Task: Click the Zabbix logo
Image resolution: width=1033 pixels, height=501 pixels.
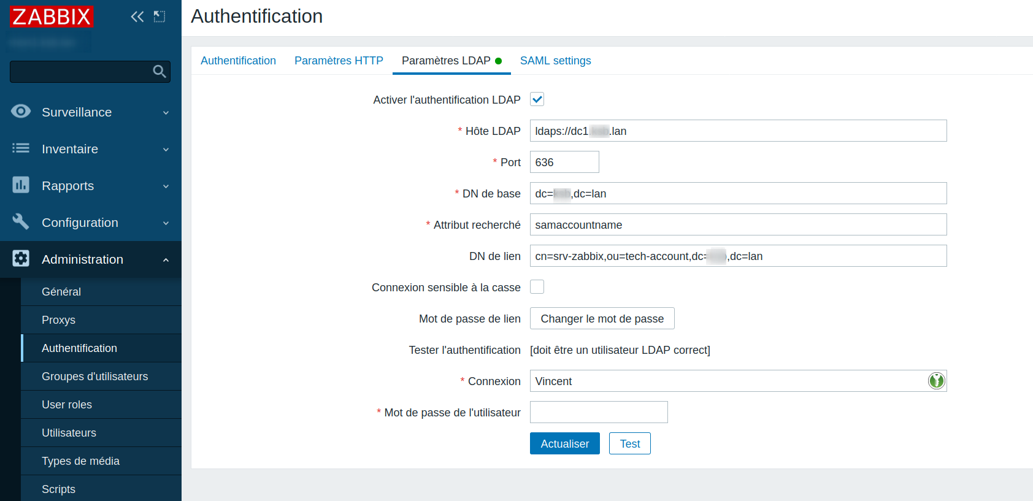Action: (x=52, y=17)
